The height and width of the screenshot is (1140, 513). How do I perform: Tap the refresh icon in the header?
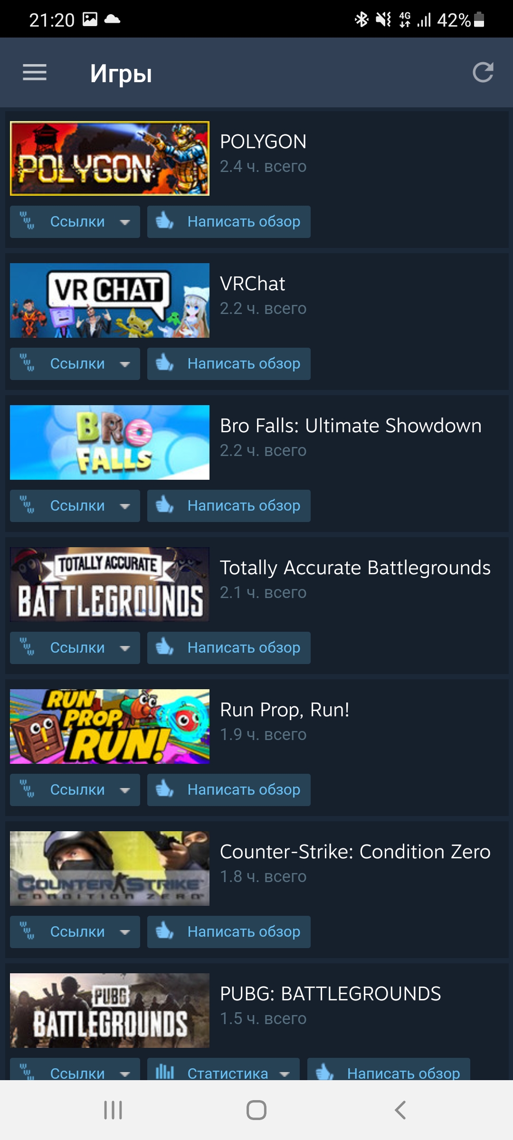[x=483, y=73]
